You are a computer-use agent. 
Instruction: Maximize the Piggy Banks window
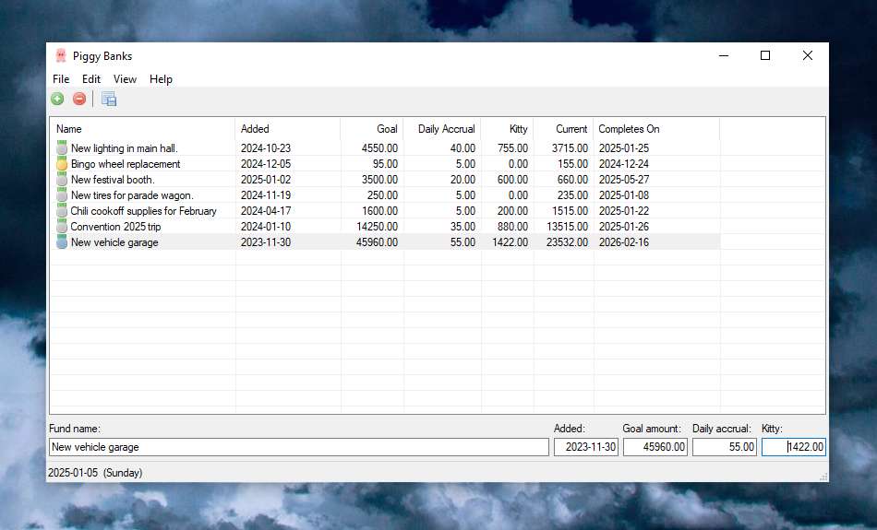pyautogui.click(x=765, y=55)
